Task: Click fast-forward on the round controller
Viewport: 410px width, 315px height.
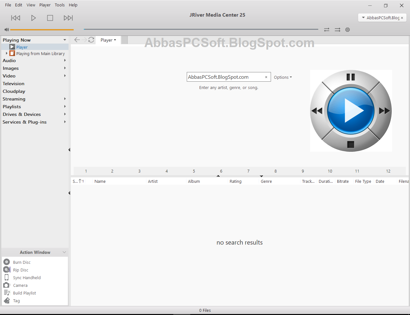Action: tap(384, 111)
